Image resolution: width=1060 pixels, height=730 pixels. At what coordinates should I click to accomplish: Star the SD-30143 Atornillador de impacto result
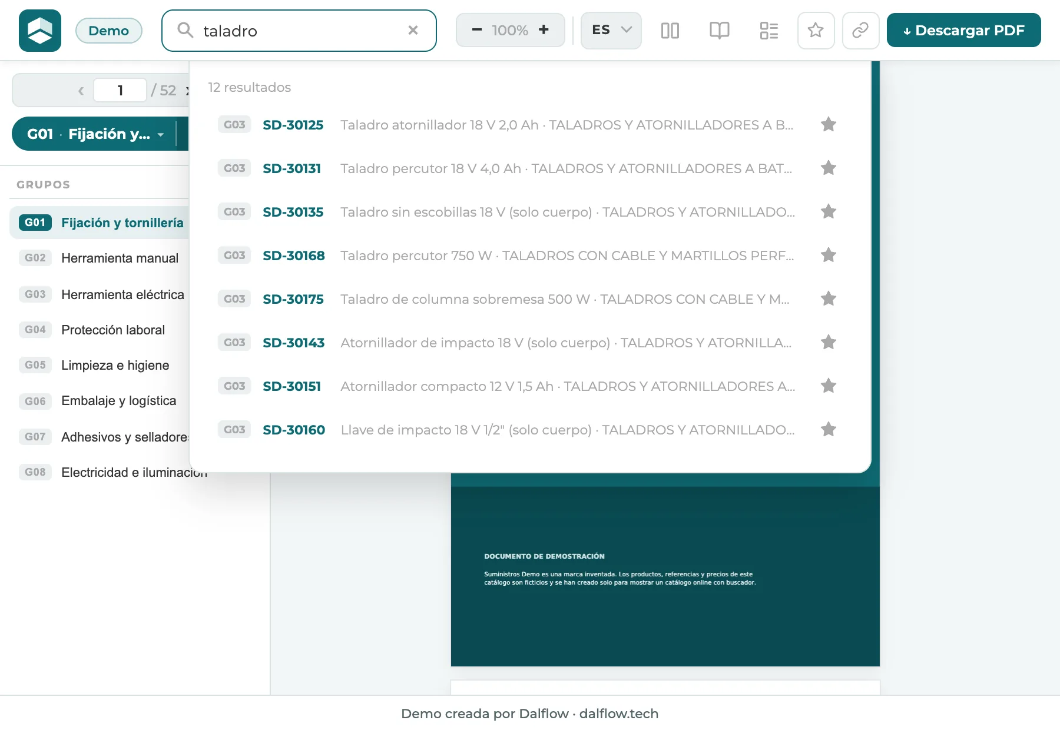[829, 342]
